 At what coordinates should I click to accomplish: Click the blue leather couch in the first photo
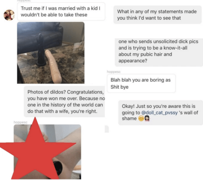40,37
